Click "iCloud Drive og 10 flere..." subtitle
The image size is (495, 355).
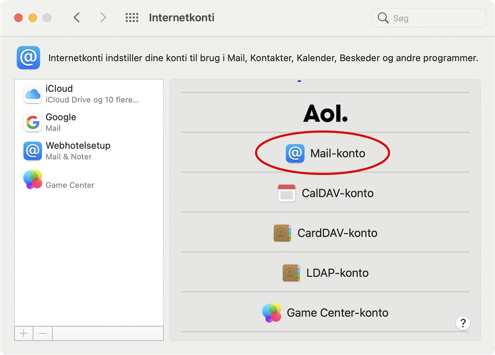92,100
